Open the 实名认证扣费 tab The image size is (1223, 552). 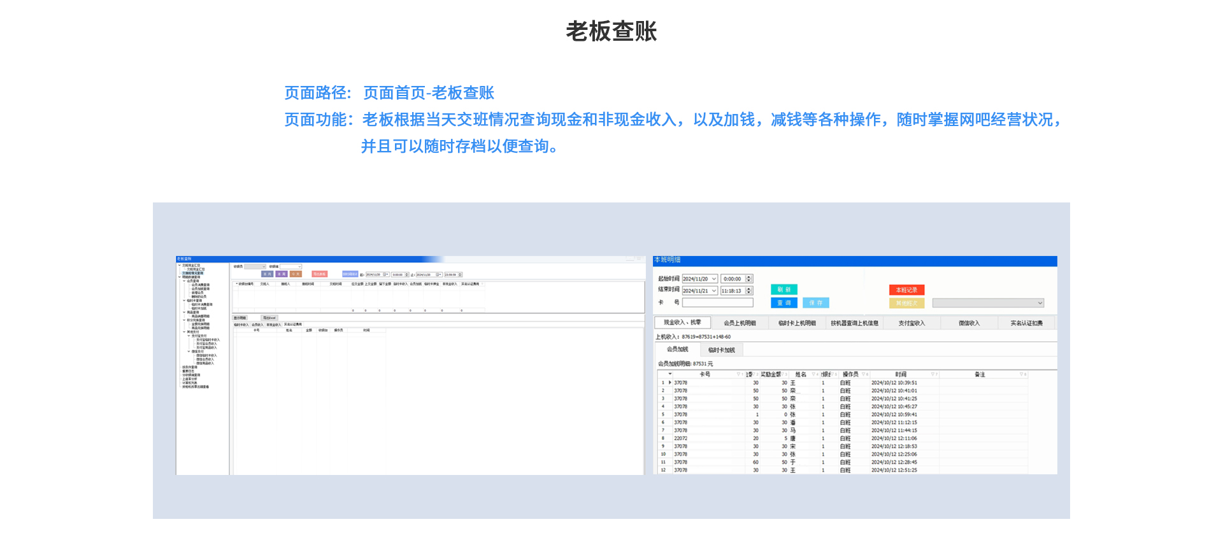1026,323
